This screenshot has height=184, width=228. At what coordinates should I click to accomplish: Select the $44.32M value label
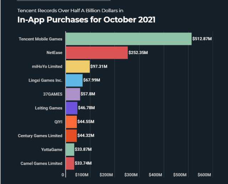pos(86,136)
